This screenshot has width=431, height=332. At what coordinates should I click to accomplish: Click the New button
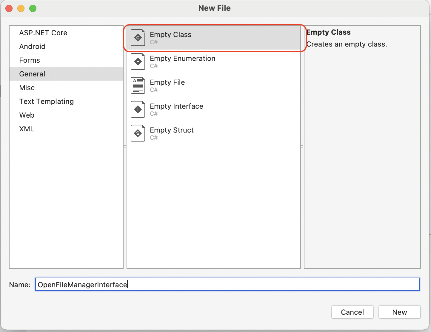click(x=399, y=312)
